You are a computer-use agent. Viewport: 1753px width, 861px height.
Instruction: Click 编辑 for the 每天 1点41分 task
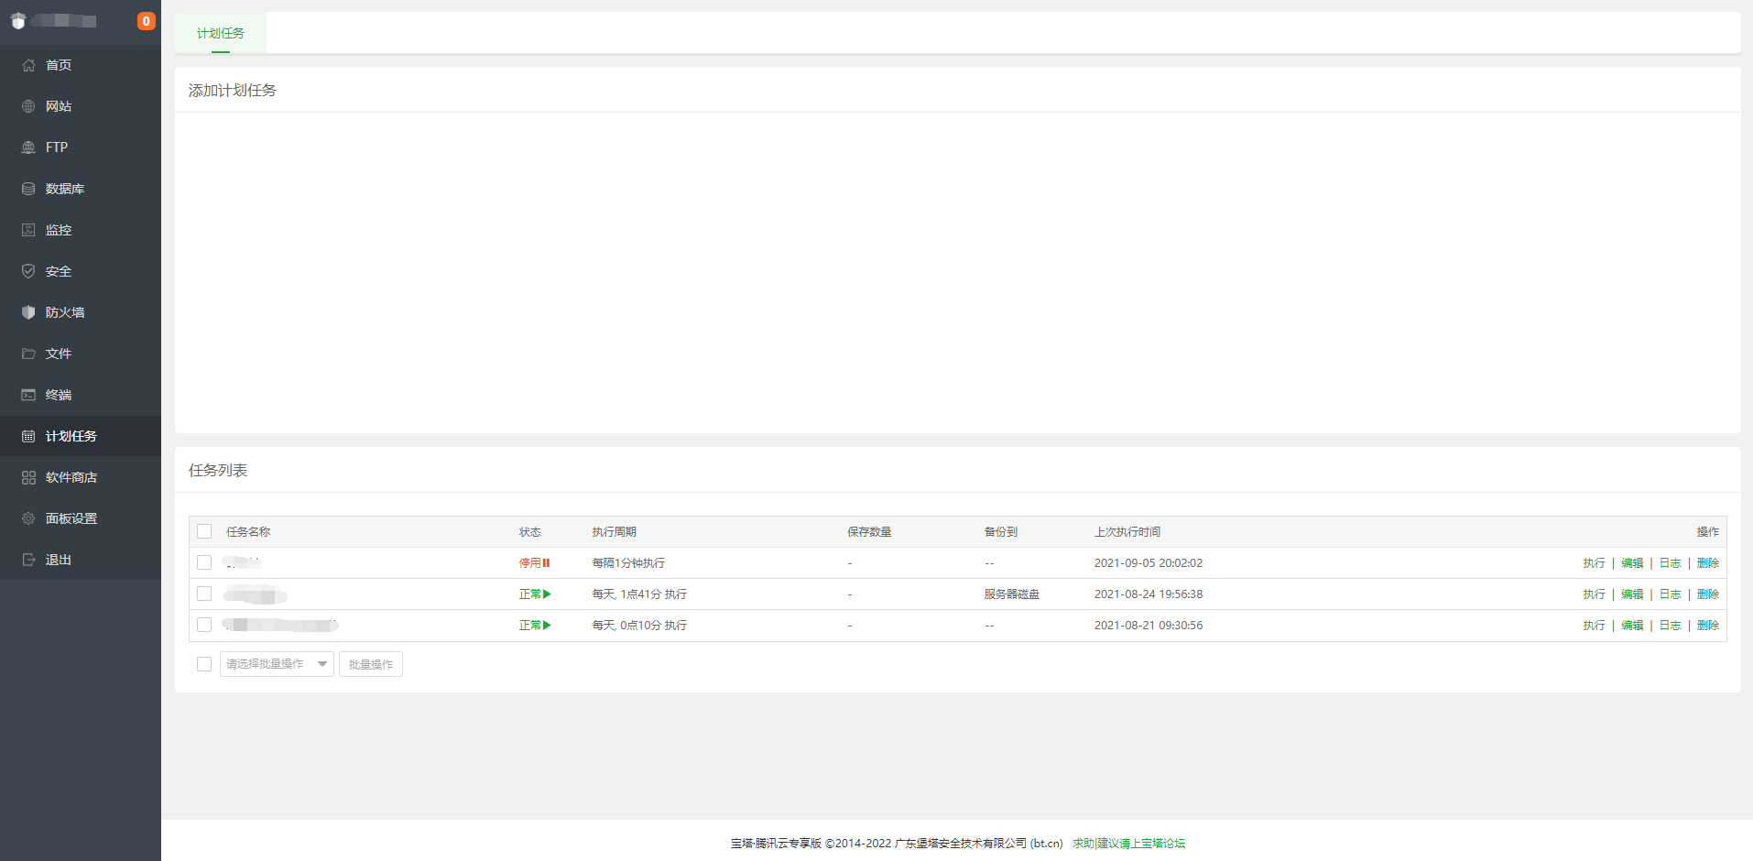1632,594
